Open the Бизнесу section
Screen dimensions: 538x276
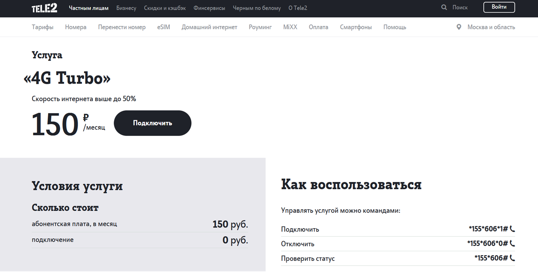click(x=126, y=8)
